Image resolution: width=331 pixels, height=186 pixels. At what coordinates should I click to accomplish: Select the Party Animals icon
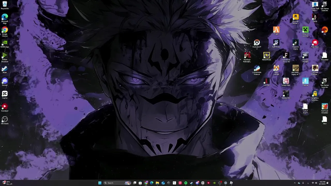(x=276, y=70)
